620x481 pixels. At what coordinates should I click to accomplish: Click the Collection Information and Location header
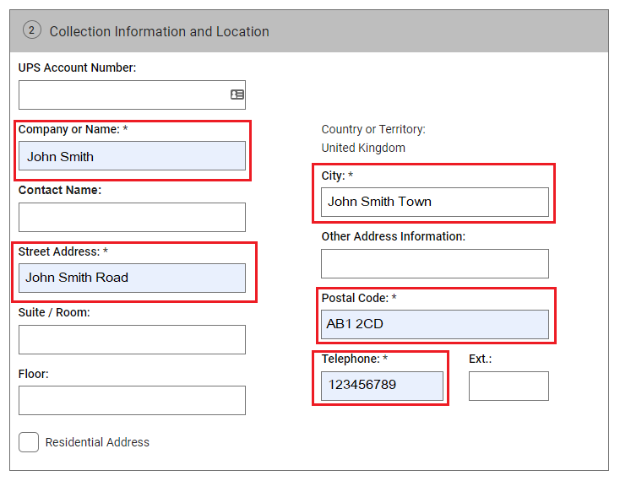[159, 31]
